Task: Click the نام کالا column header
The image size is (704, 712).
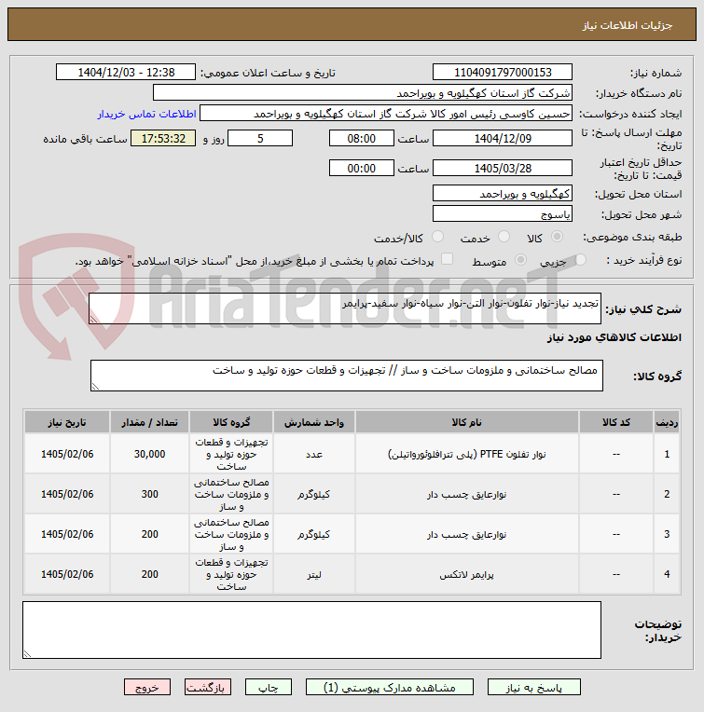Action: tap(466, 422)
